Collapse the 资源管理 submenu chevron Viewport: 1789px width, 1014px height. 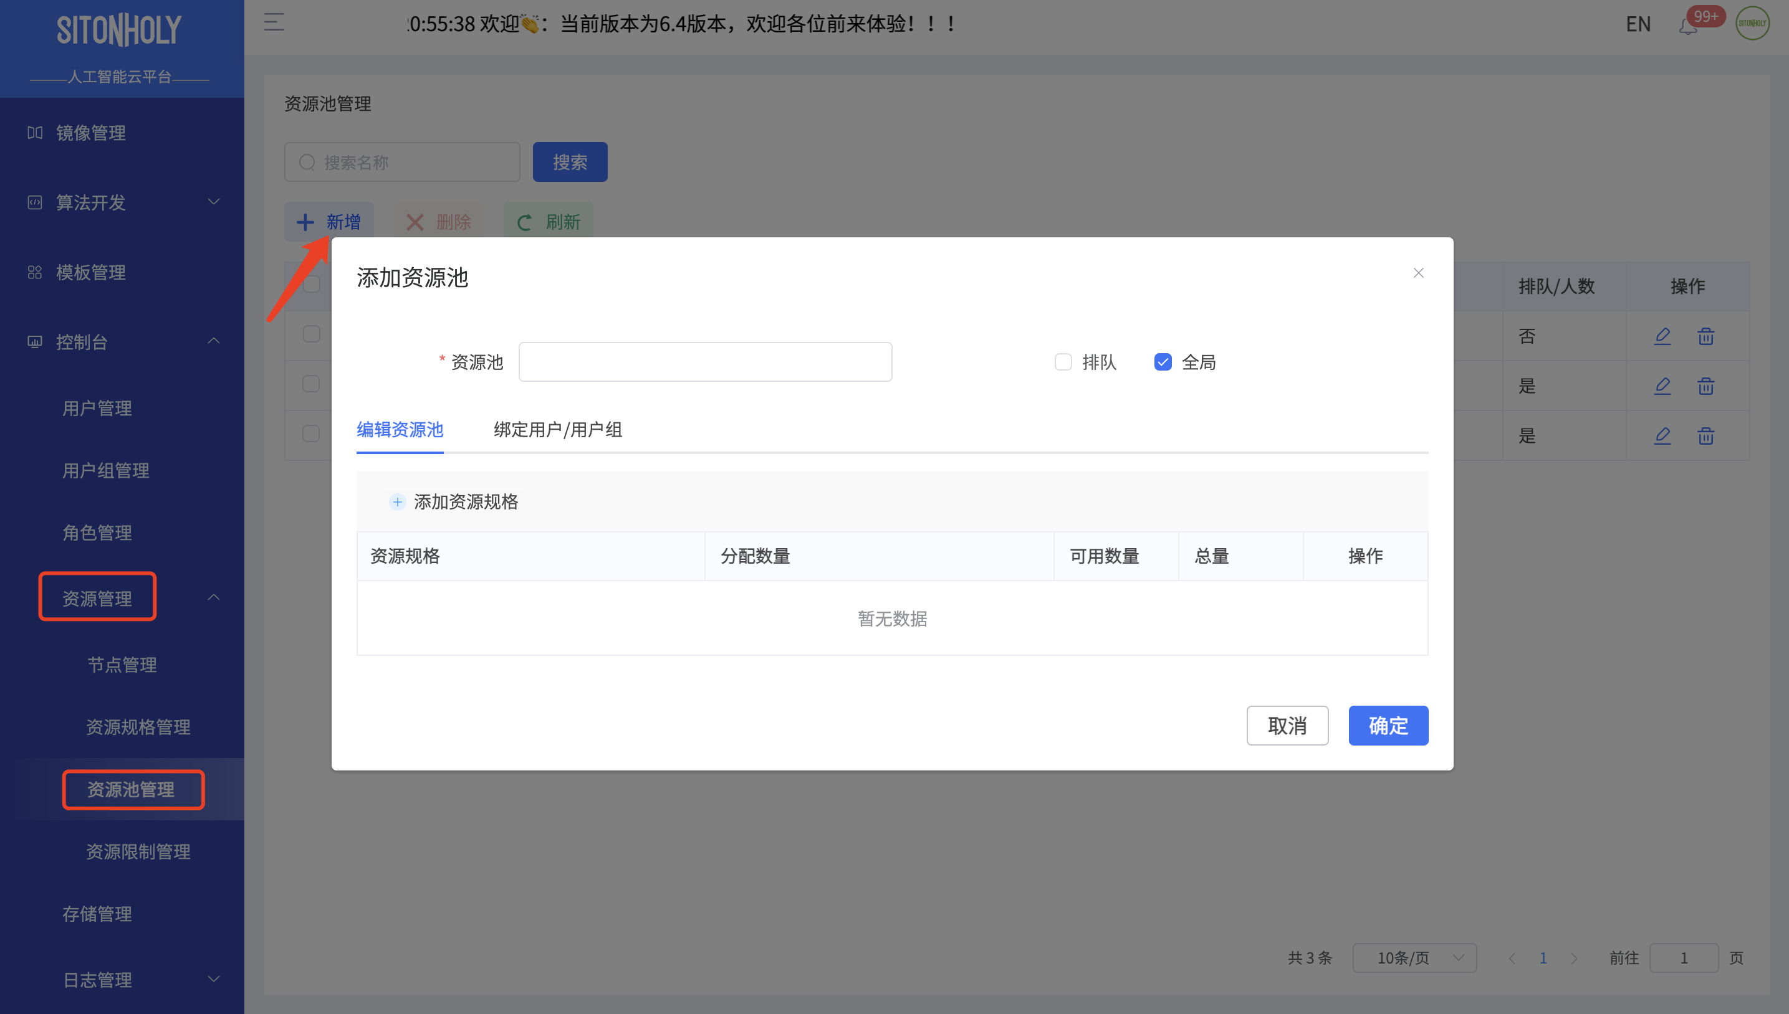pyautogui.click(x=214, y=597)
